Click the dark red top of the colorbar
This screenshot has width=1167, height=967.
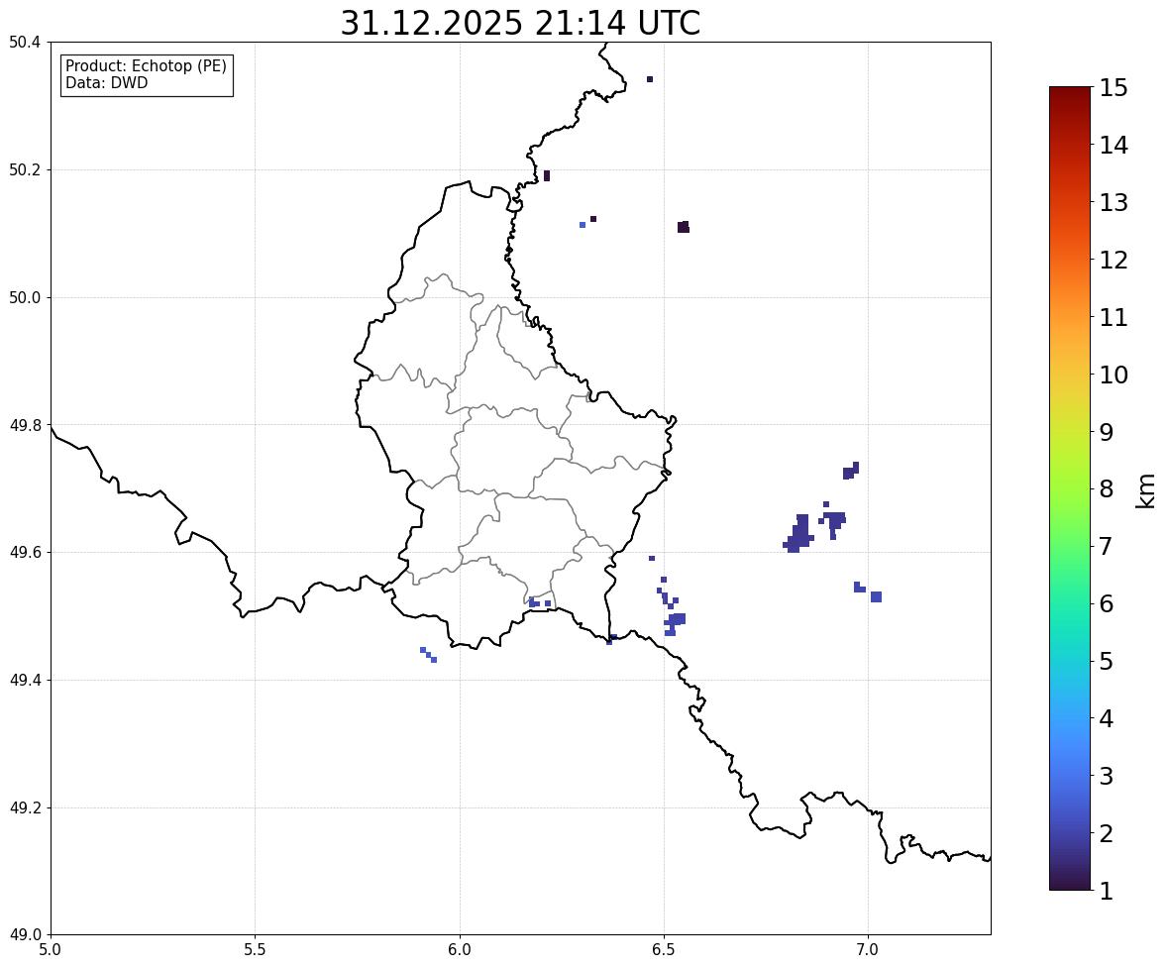click(x=1070, y=92)
